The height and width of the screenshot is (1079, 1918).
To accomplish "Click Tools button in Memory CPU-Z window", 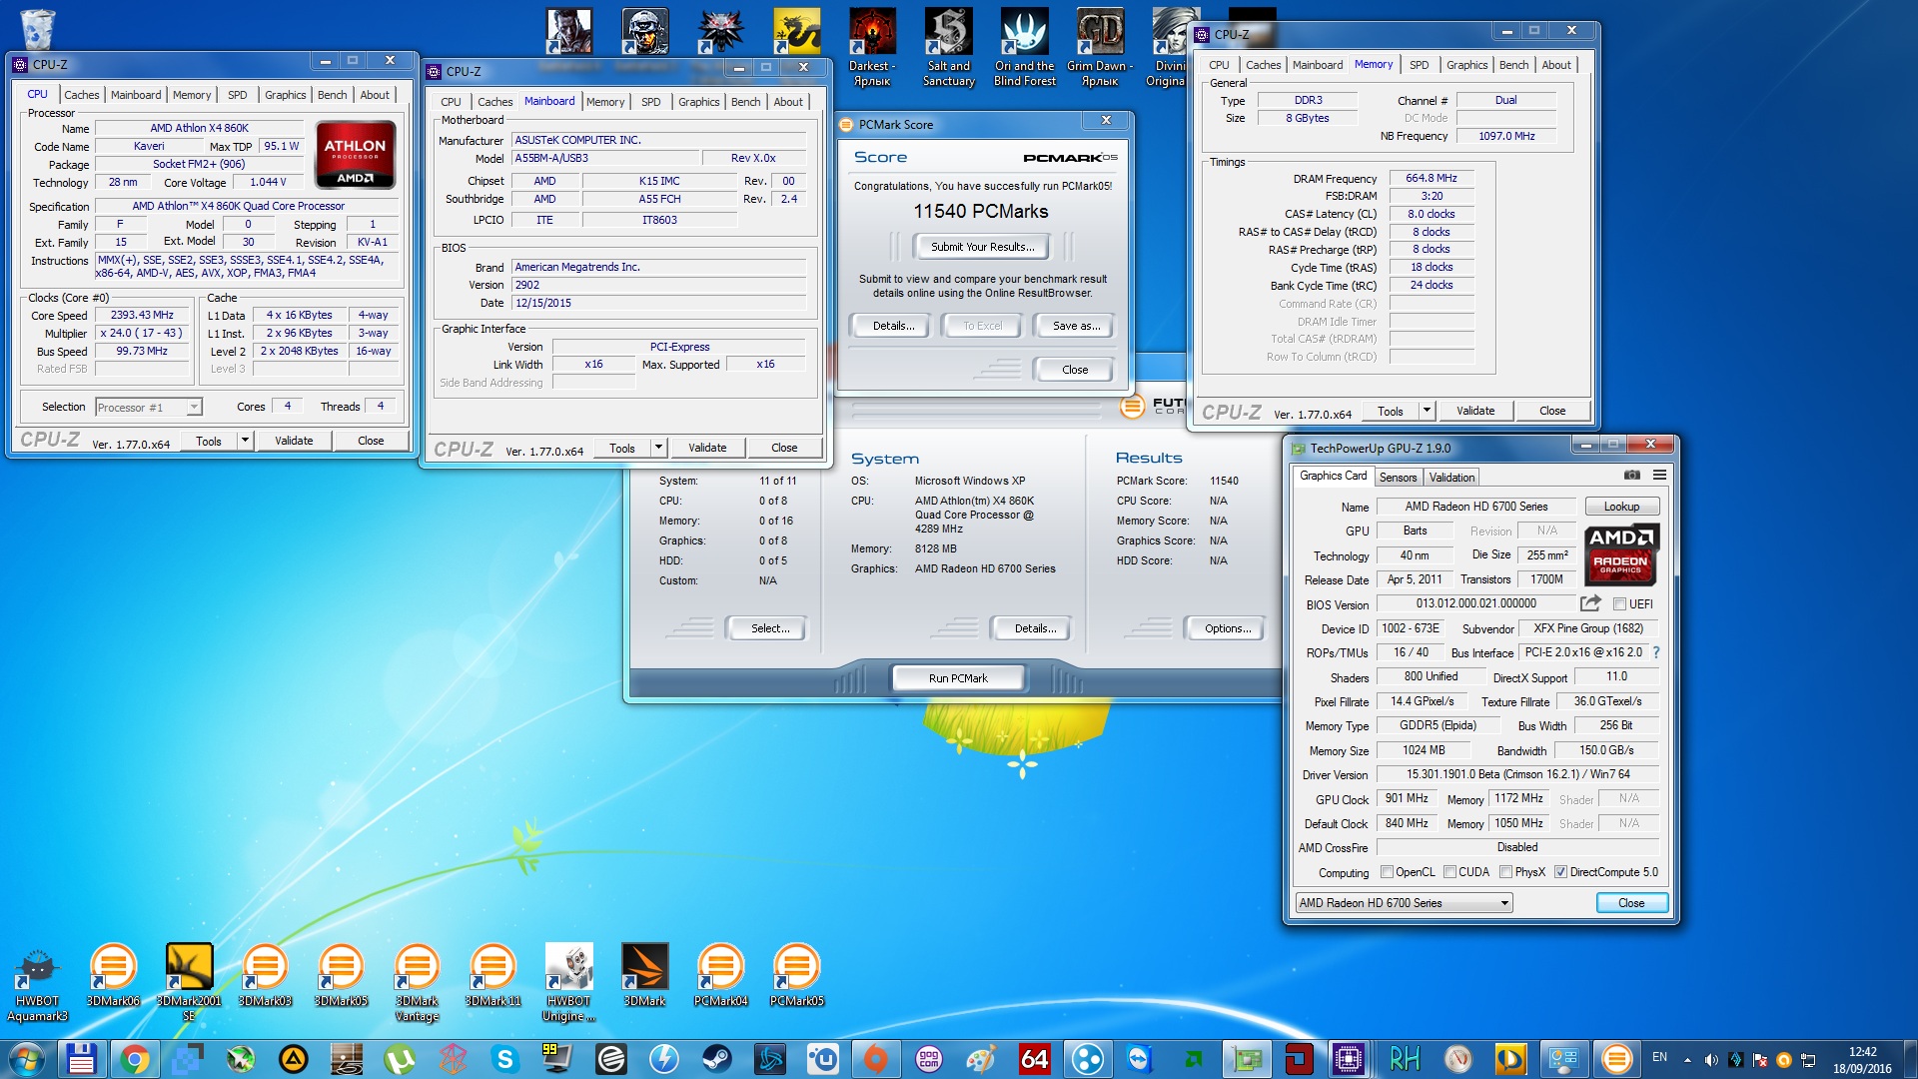I will coord(1391,411).
